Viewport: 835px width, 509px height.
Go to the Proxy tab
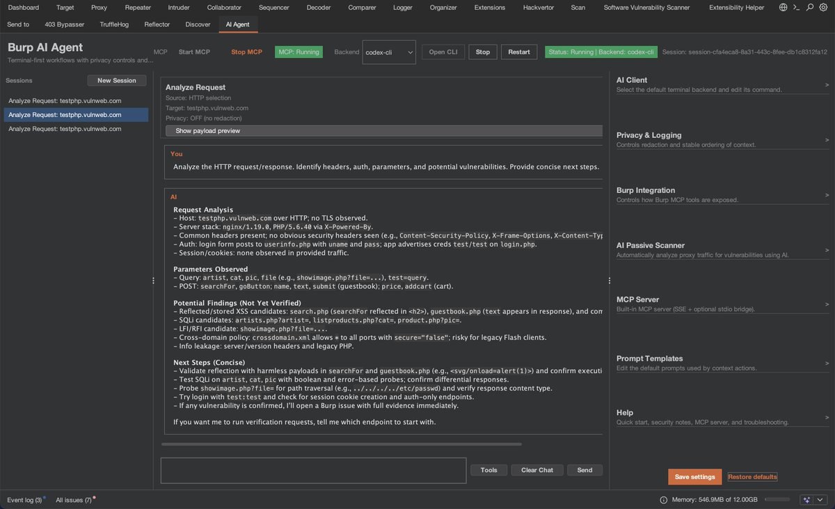click(100, 8)
